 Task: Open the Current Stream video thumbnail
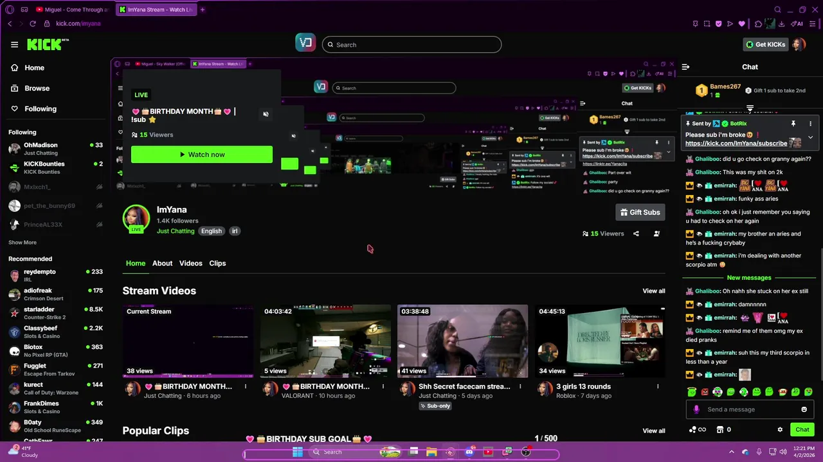click(188, 341)
